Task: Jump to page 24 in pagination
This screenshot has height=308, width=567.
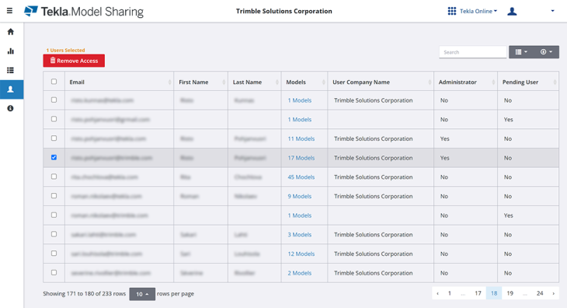Action: tap(540, 293)
